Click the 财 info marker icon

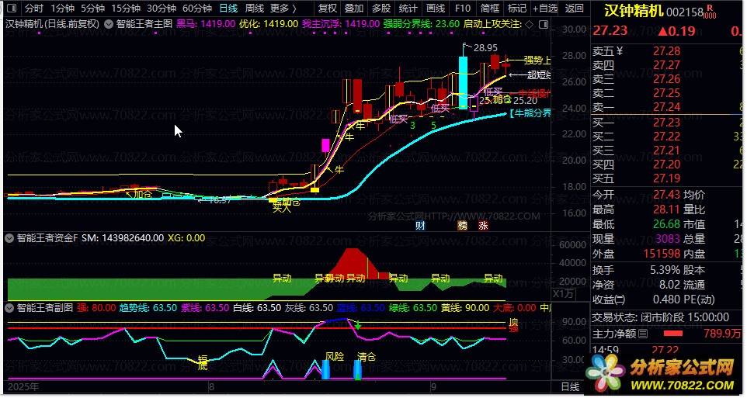click(420, 226)
